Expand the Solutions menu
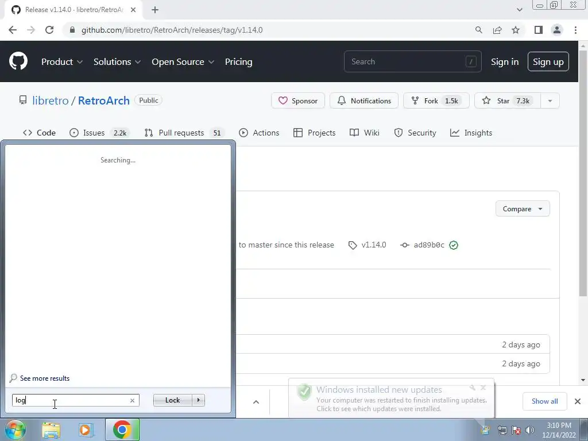 (117, 62)
